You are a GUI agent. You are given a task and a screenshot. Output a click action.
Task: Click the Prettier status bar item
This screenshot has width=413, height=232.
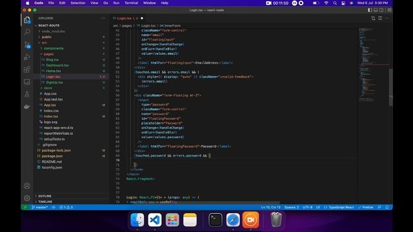[x=366, y=208]
